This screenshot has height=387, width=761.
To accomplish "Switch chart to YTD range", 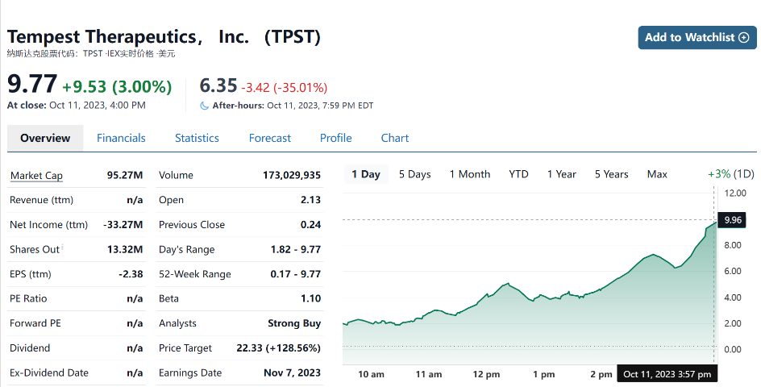I will point(518,174).
